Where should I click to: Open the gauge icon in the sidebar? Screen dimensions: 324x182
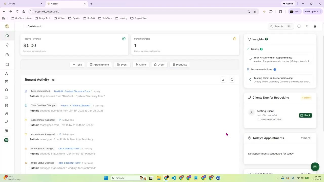[7, 55]
